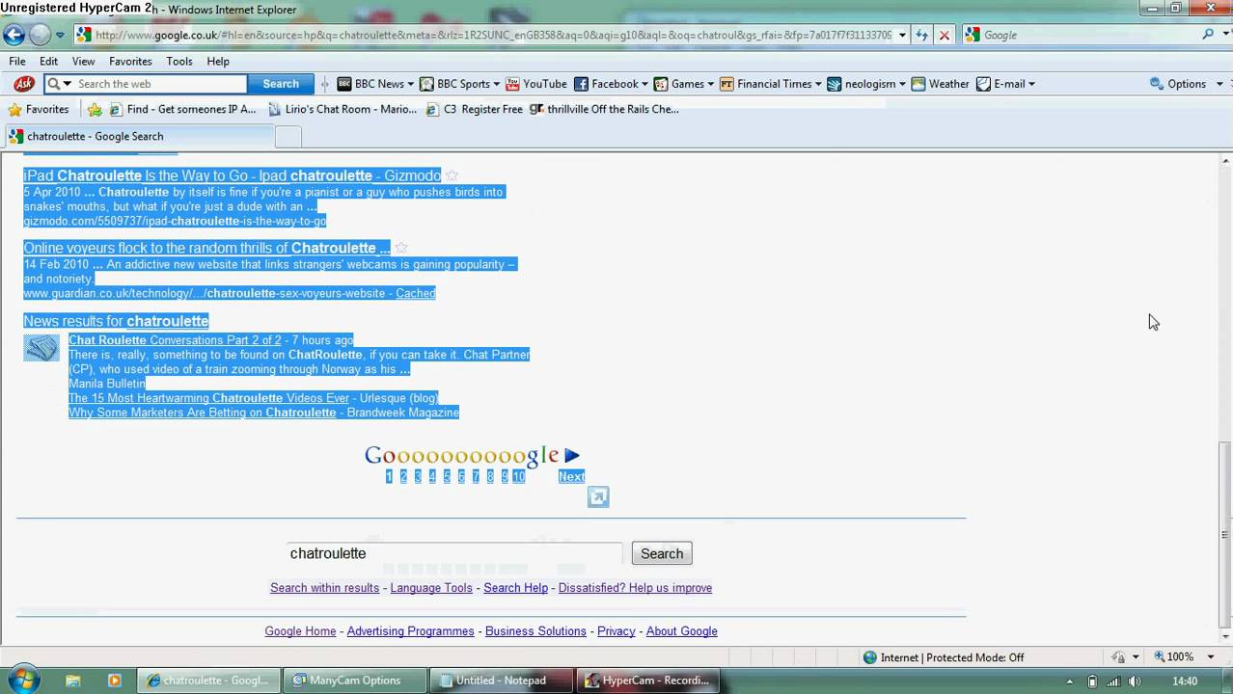Open 'Online voyeurs flock to the random thrills' result
Screen dimensions: 1233x694
[206, 248]
